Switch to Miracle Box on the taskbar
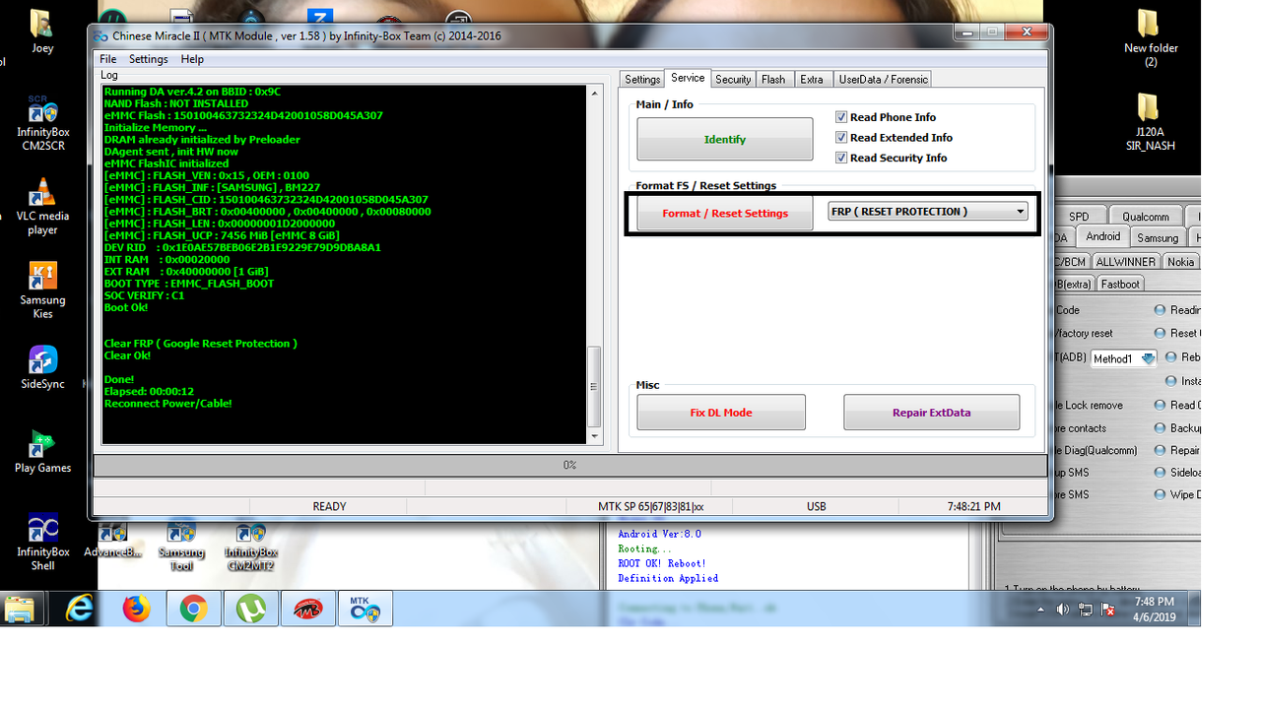Screen dimensions: 1261x709 coord(307,610)
